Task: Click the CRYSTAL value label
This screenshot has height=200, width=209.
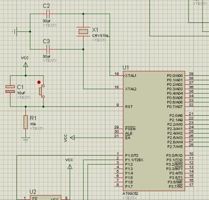Action: [x=101, y=36]
